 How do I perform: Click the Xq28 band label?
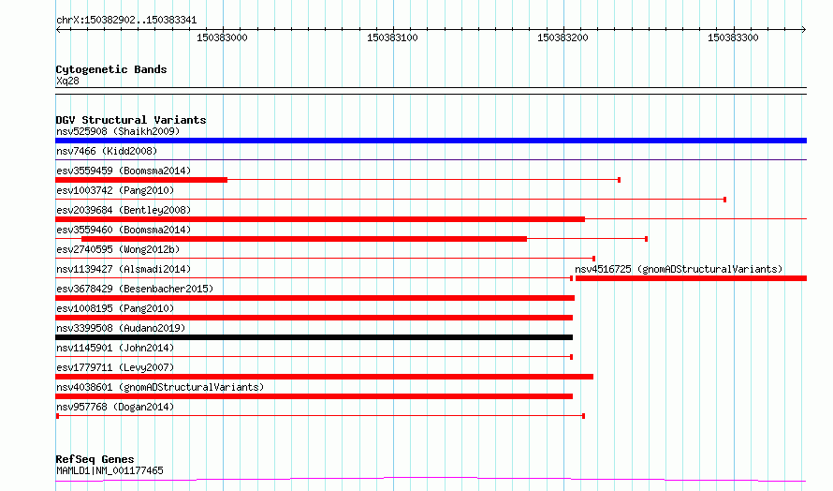67,81
